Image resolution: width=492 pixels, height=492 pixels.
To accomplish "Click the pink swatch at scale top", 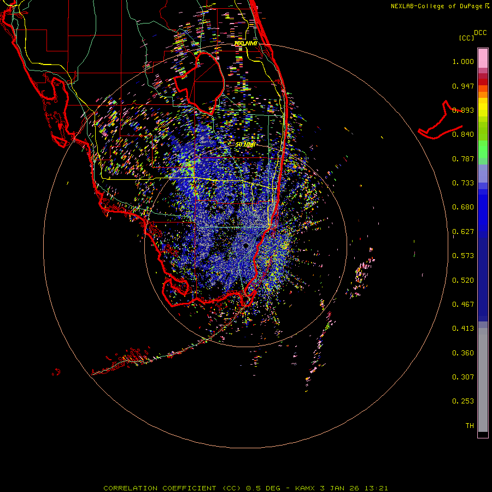I will (x=483, y=58).
